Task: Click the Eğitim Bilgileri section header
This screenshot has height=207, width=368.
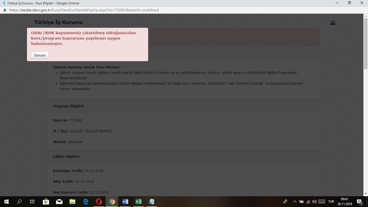Action: coord(66,156)
